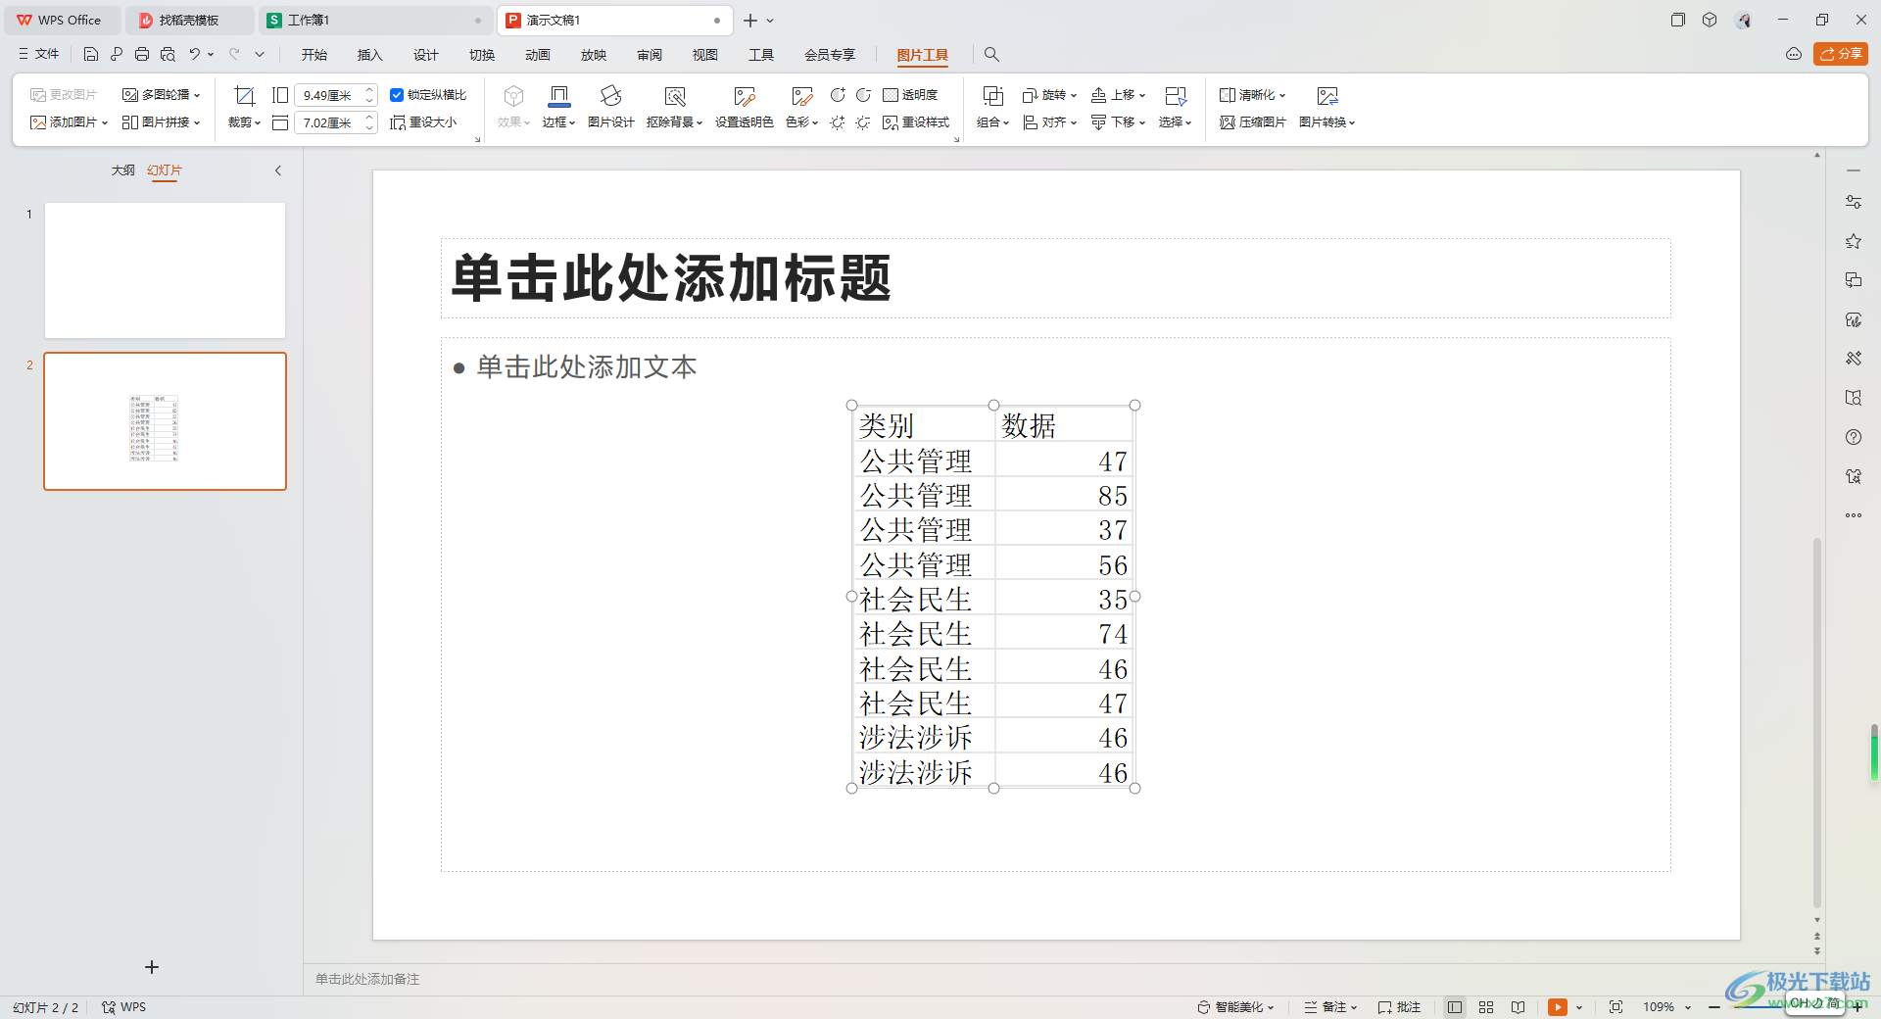The width and height of the screenshot is (1881, 1019).
Task: Click the search magnifier in the ribbon bar
Action: (991, 55)
